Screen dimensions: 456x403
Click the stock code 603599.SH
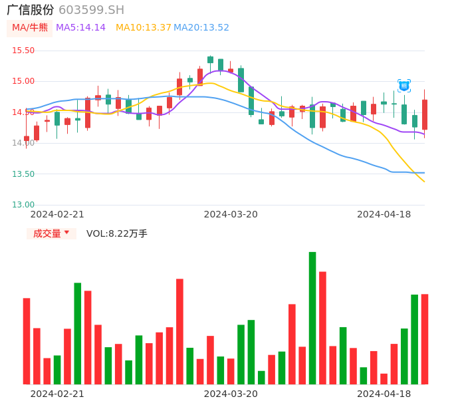91,10
